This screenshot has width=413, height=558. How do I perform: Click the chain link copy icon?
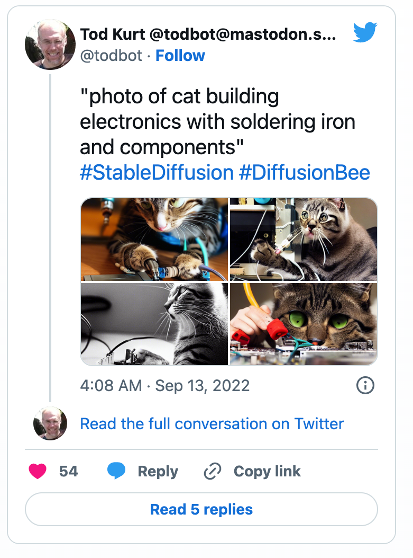(213, 471)
